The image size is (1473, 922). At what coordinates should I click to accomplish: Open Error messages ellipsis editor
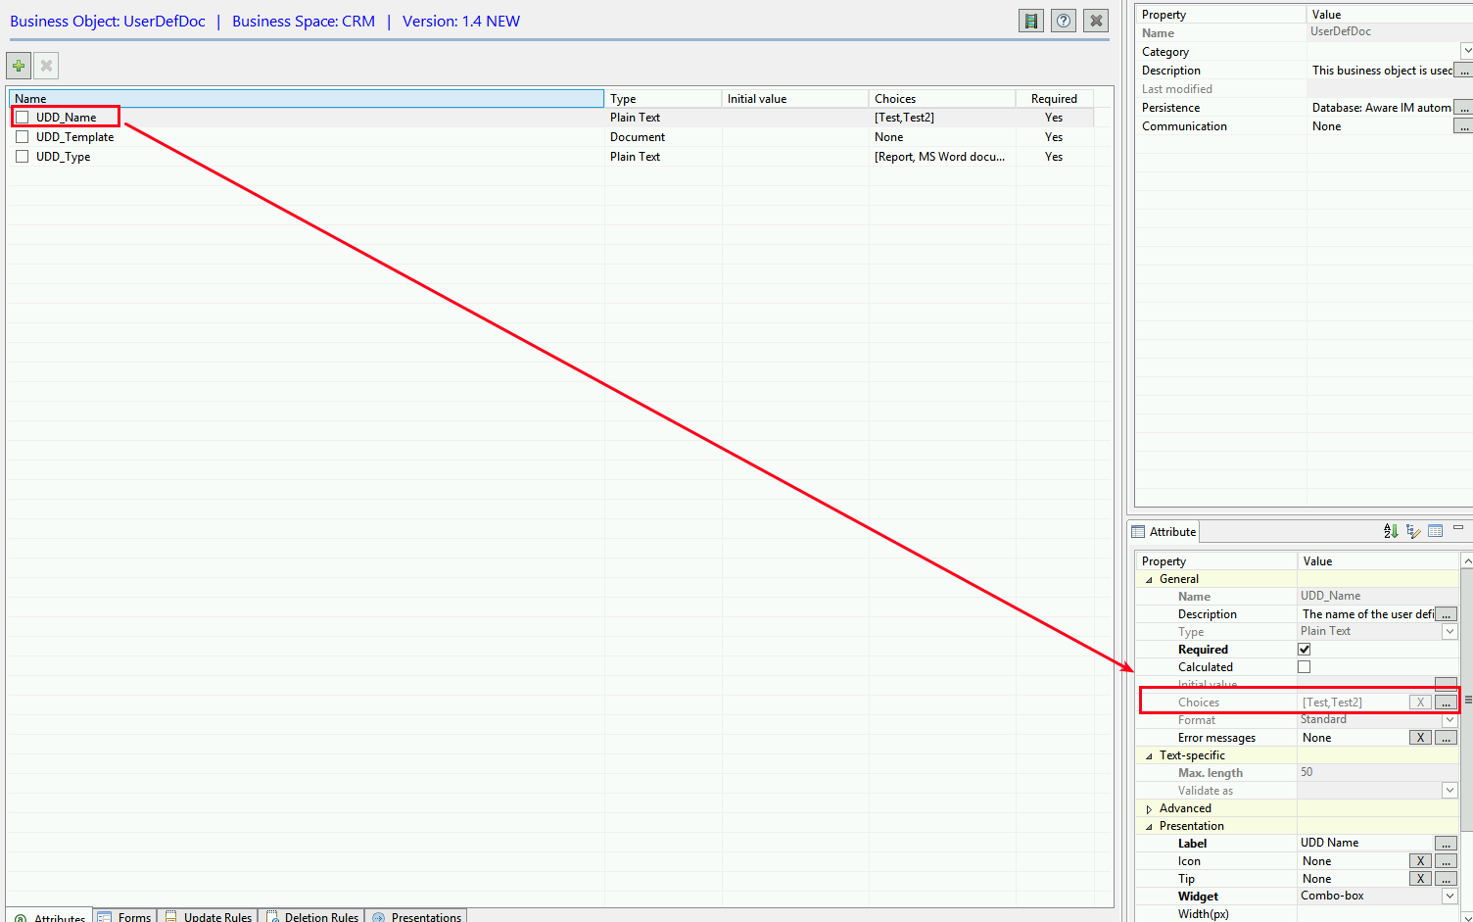[x=1446, y=738]
